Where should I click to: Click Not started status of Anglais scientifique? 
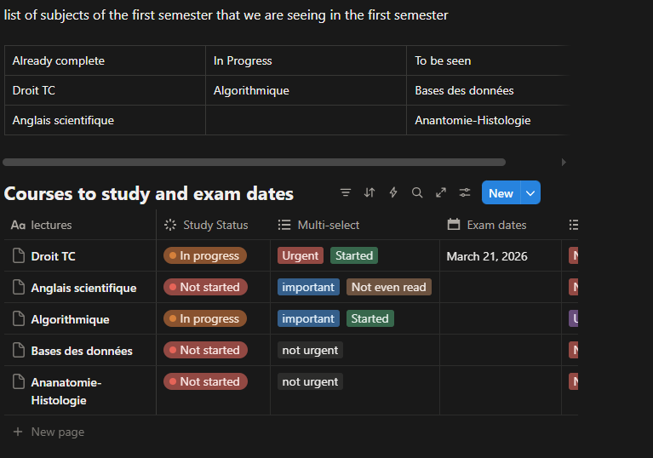[205, 287]
